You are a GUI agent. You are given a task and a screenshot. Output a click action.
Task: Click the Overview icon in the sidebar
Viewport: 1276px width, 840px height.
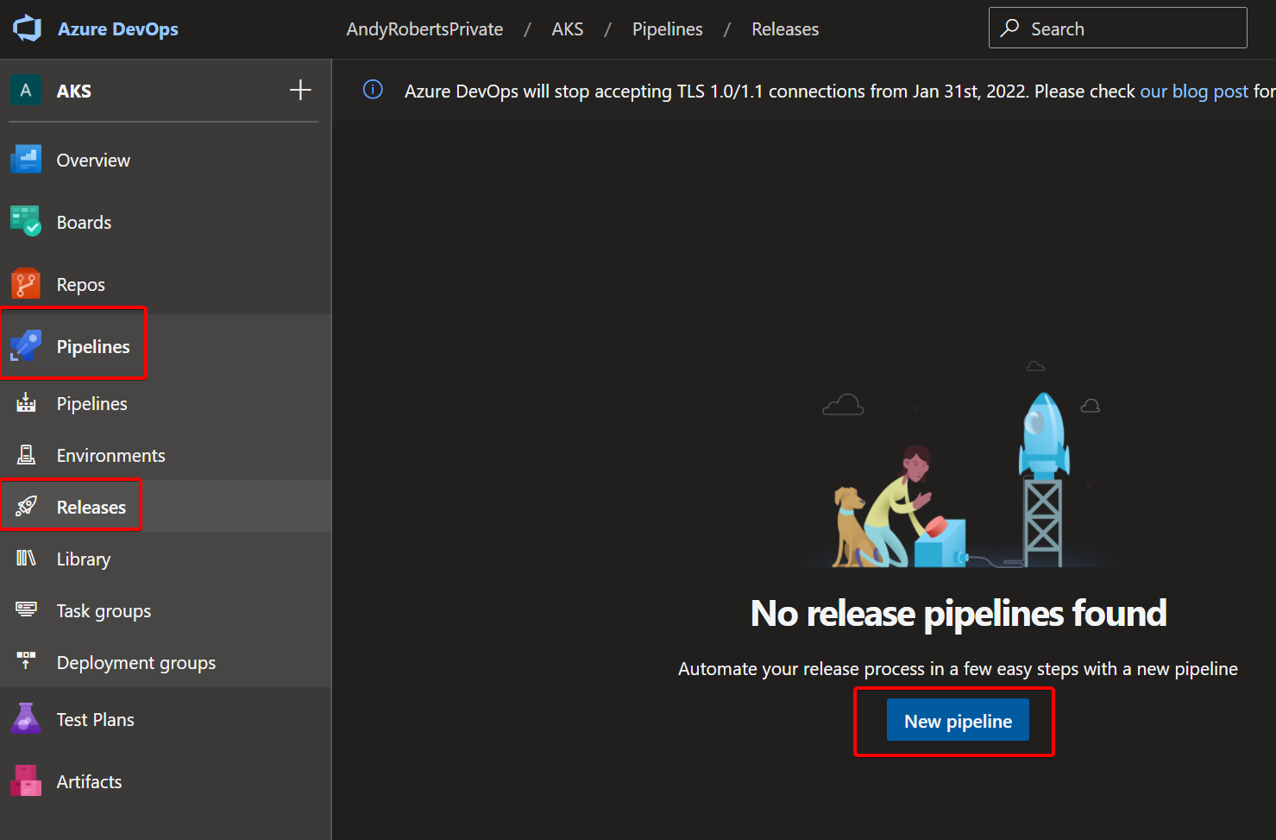coord(26,160)
